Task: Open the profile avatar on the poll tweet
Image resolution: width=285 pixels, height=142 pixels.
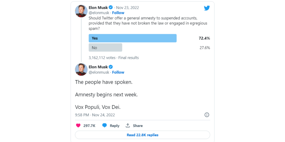Action: 81,11
